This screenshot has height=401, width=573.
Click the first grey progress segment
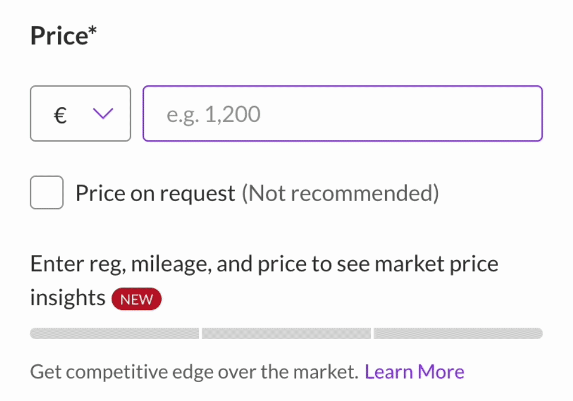[114, 333]
